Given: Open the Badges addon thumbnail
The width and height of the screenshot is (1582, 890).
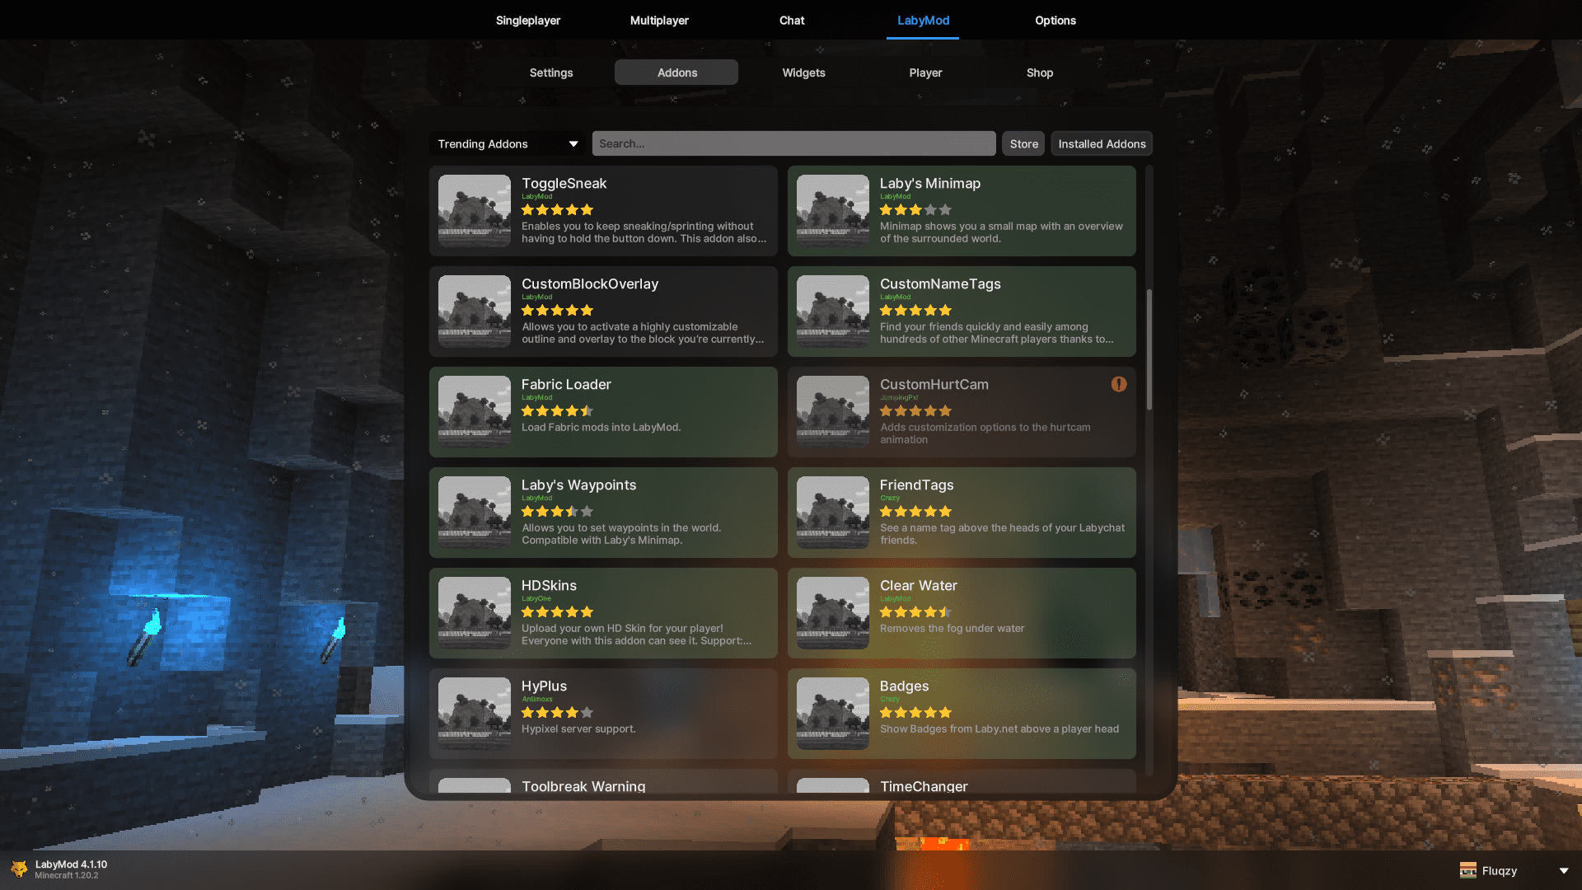Looking at the screenshot, I should 833,714.
